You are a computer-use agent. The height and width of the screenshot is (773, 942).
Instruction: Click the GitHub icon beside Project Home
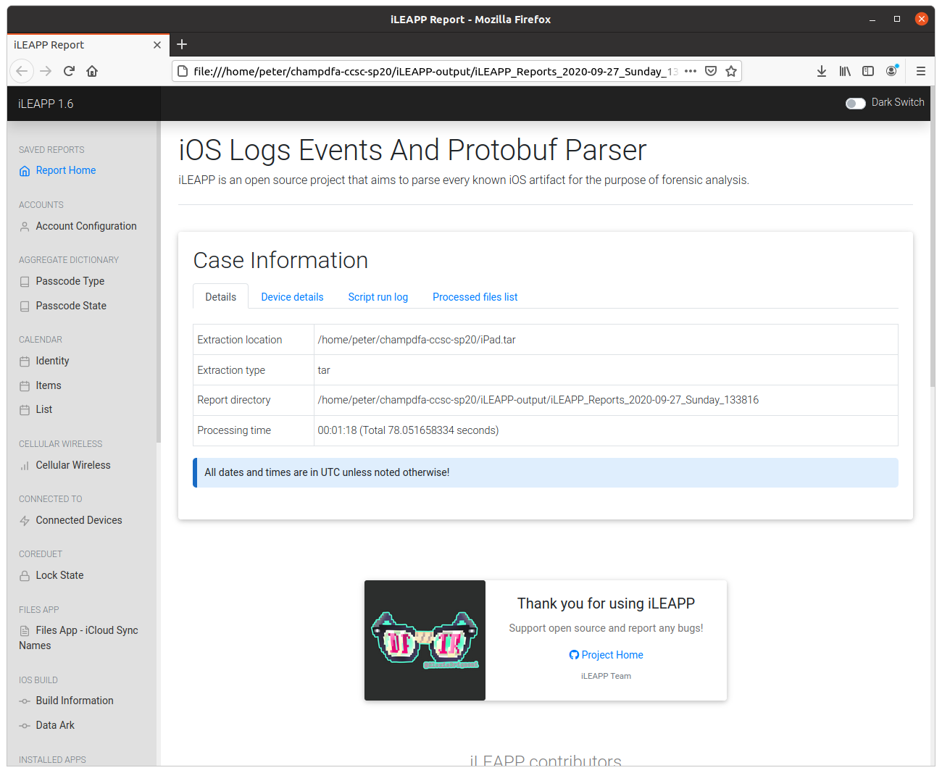tap(574, 655)
